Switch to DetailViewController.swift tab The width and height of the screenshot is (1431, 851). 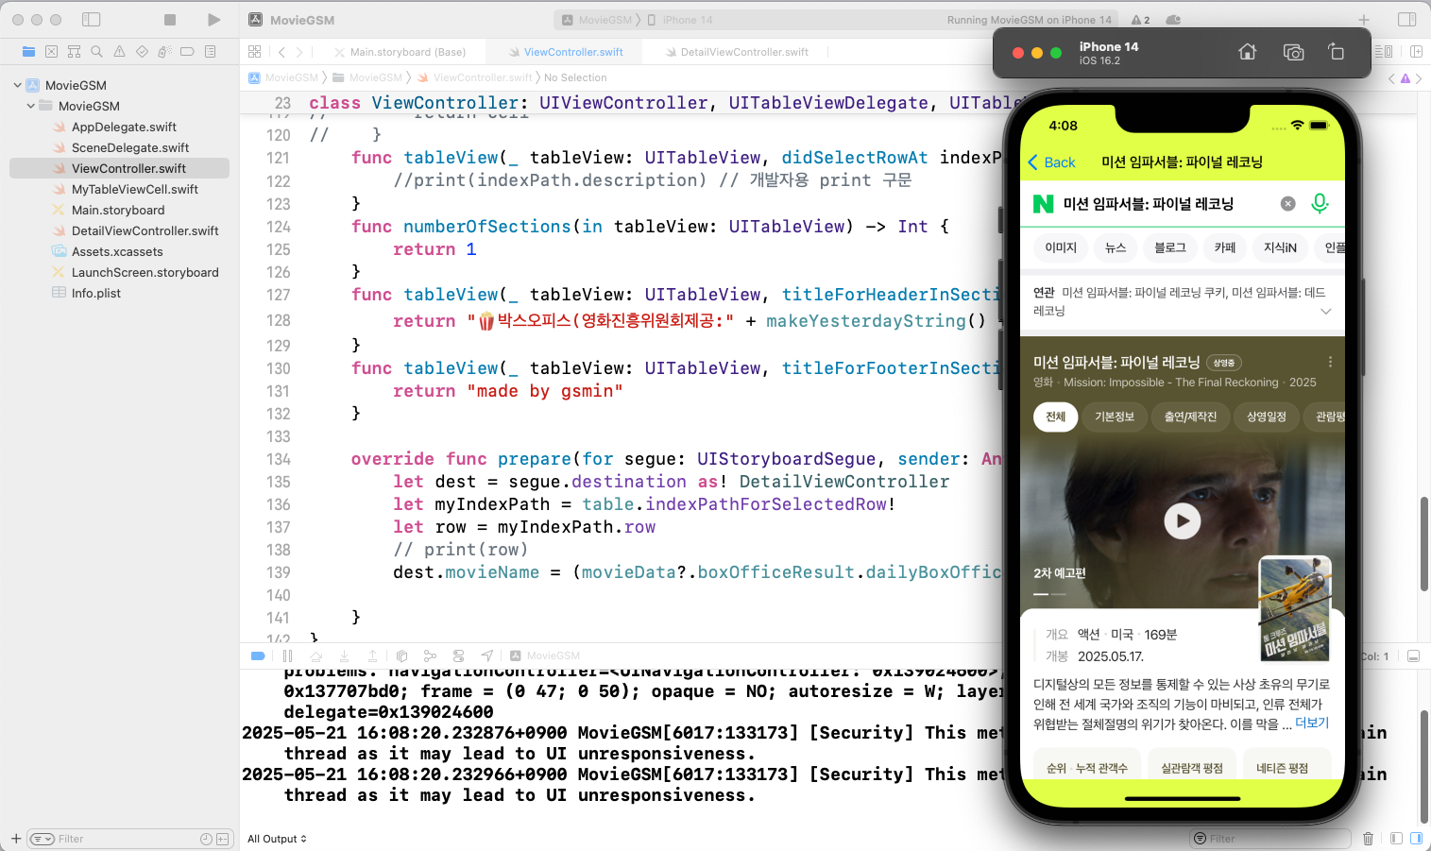pos(737,52)
